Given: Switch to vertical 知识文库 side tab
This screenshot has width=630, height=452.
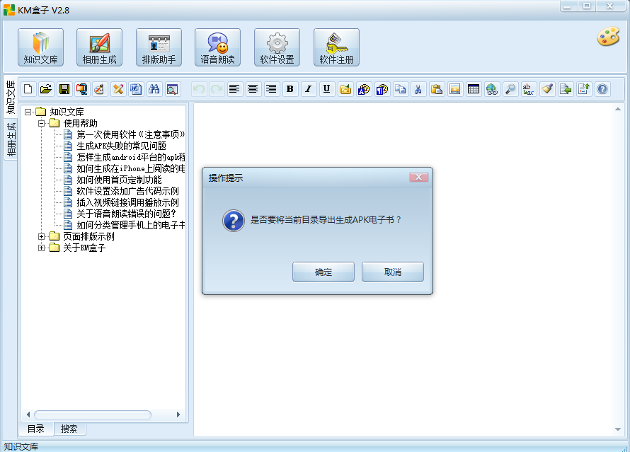Looking at the screenshot, I should click(x=11, y=97).
